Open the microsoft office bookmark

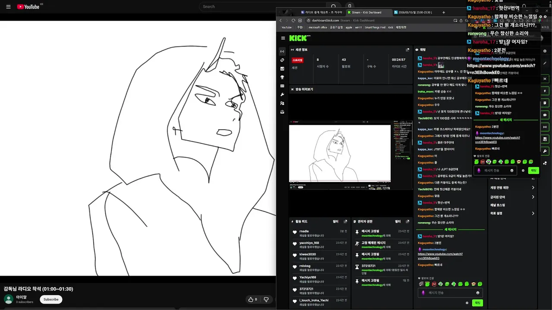(x=318, y=27)
